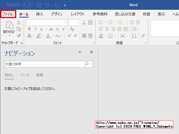Image resolution: width=179 pixels, height=134 pixels.
Task: Open the font name combo box
Action: [47, 22]
